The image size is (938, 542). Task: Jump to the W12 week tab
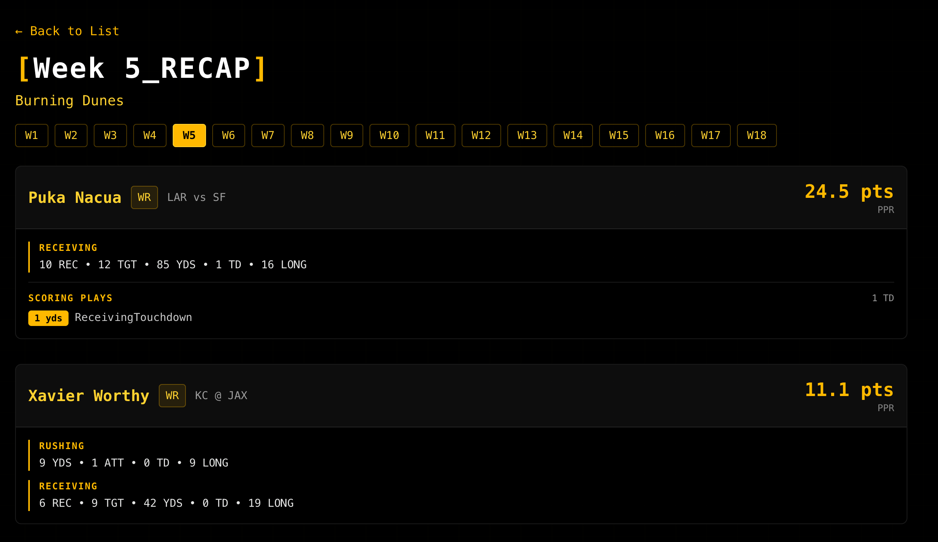481,135
